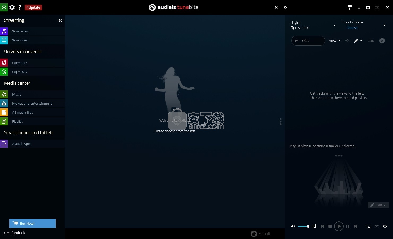
Task: Click the navigate back double-arrow
Action: 276,7
